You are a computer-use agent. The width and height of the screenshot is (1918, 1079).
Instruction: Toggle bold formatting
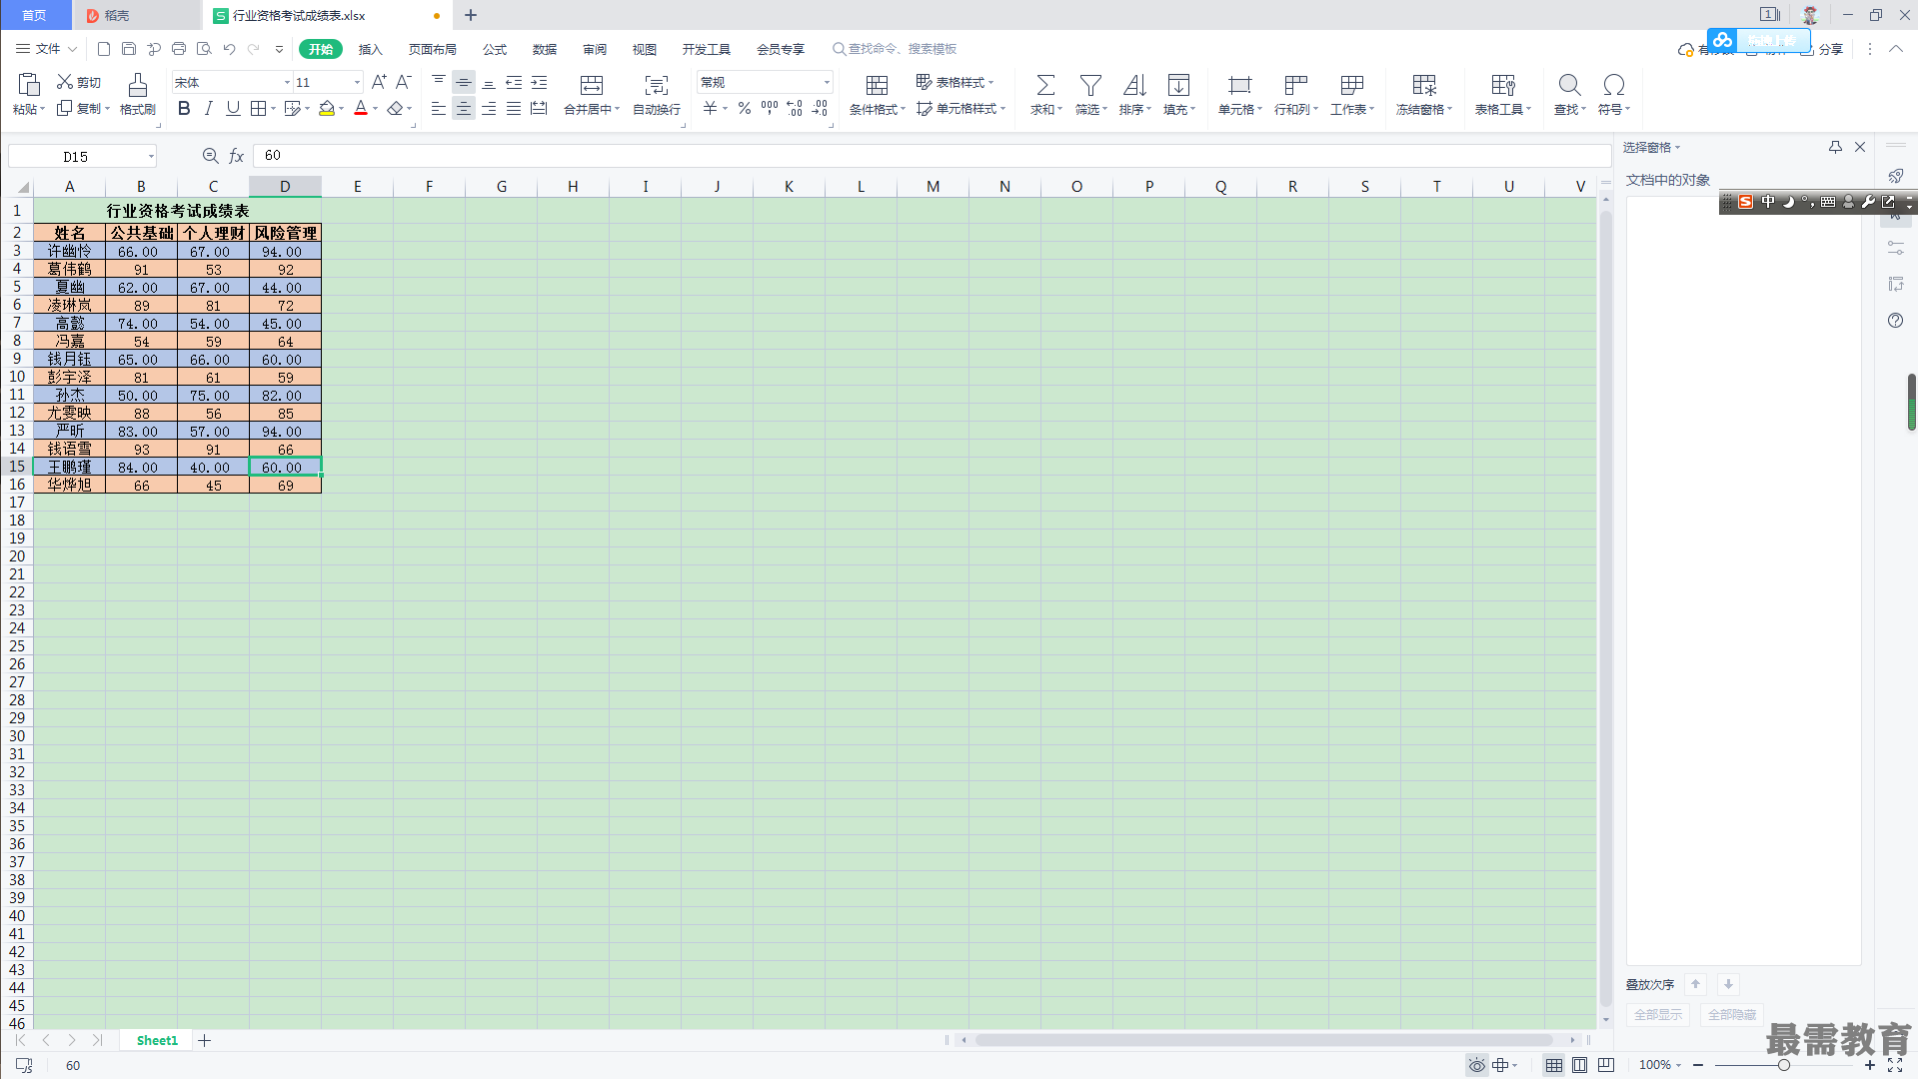(184, 109)
